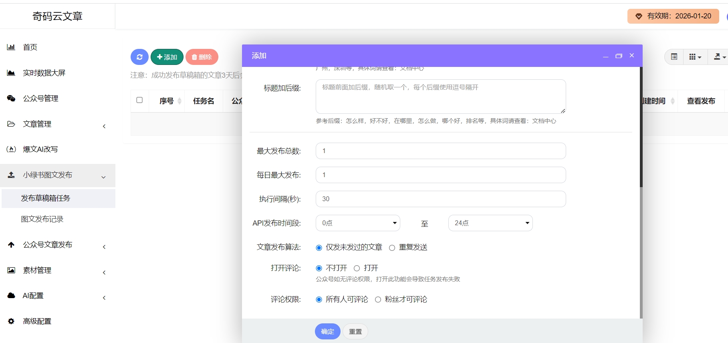The image size is (728, 343).
Task: Click the 查看发布 column header
Action: (701, 101)
